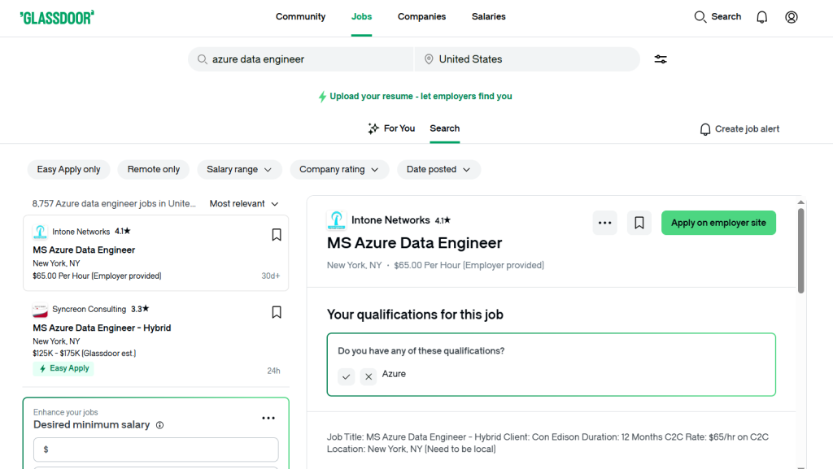Click '$125K - $175K (Glassdoor est.)' text

[x=85, y=354]
